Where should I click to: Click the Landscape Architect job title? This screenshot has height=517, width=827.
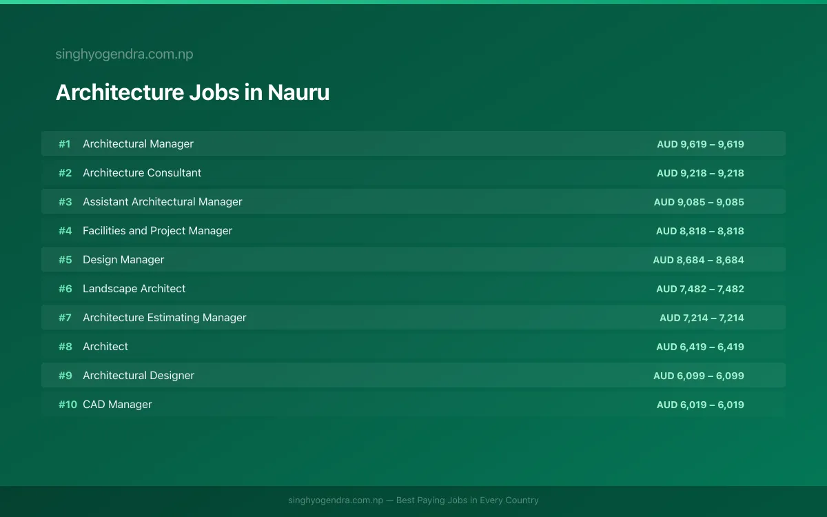point(134,289)
